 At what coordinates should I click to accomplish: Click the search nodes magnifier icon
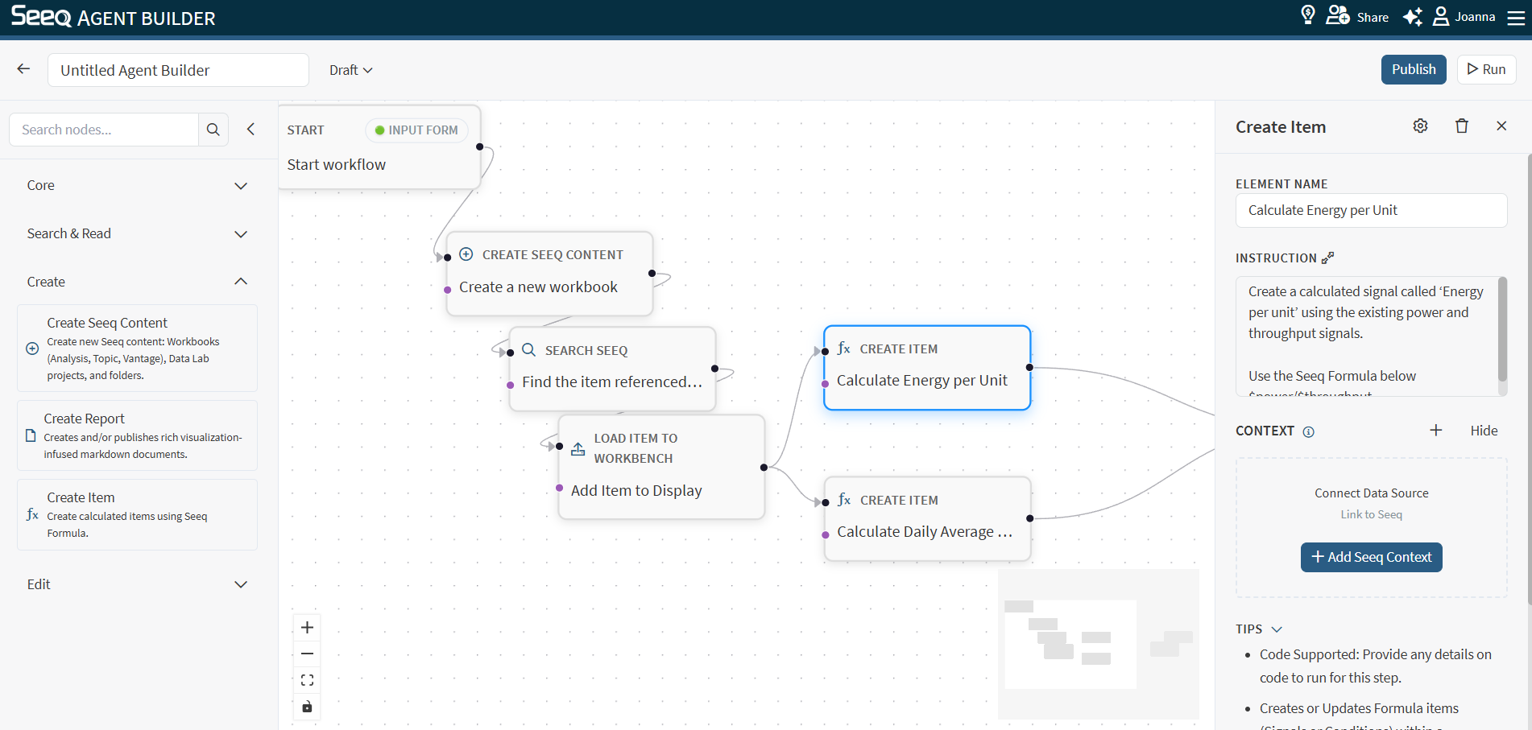213,130
